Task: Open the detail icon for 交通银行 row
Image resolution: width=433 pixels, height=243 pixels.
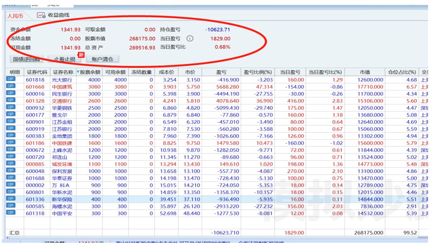Action: tap(10, 101)
